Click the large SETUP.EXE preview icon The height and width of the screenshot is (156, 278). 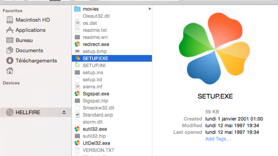[215, 49]
